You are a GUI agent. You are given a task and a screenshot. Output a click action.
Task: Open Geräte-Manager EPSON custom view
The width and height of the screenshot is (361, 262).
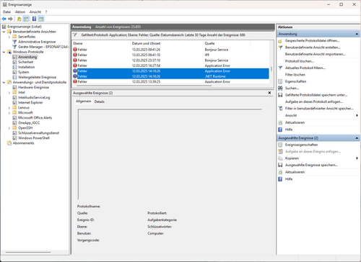43,47
